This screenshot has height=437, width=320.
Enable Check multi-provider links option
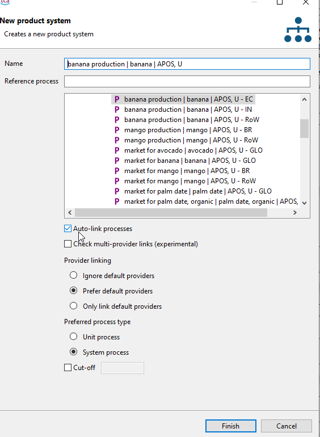coord(68,244)
